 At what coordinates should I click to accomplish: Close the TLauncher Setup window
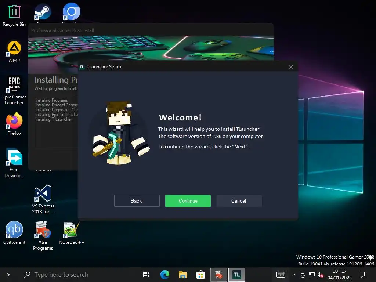click(x=291, y=67)
